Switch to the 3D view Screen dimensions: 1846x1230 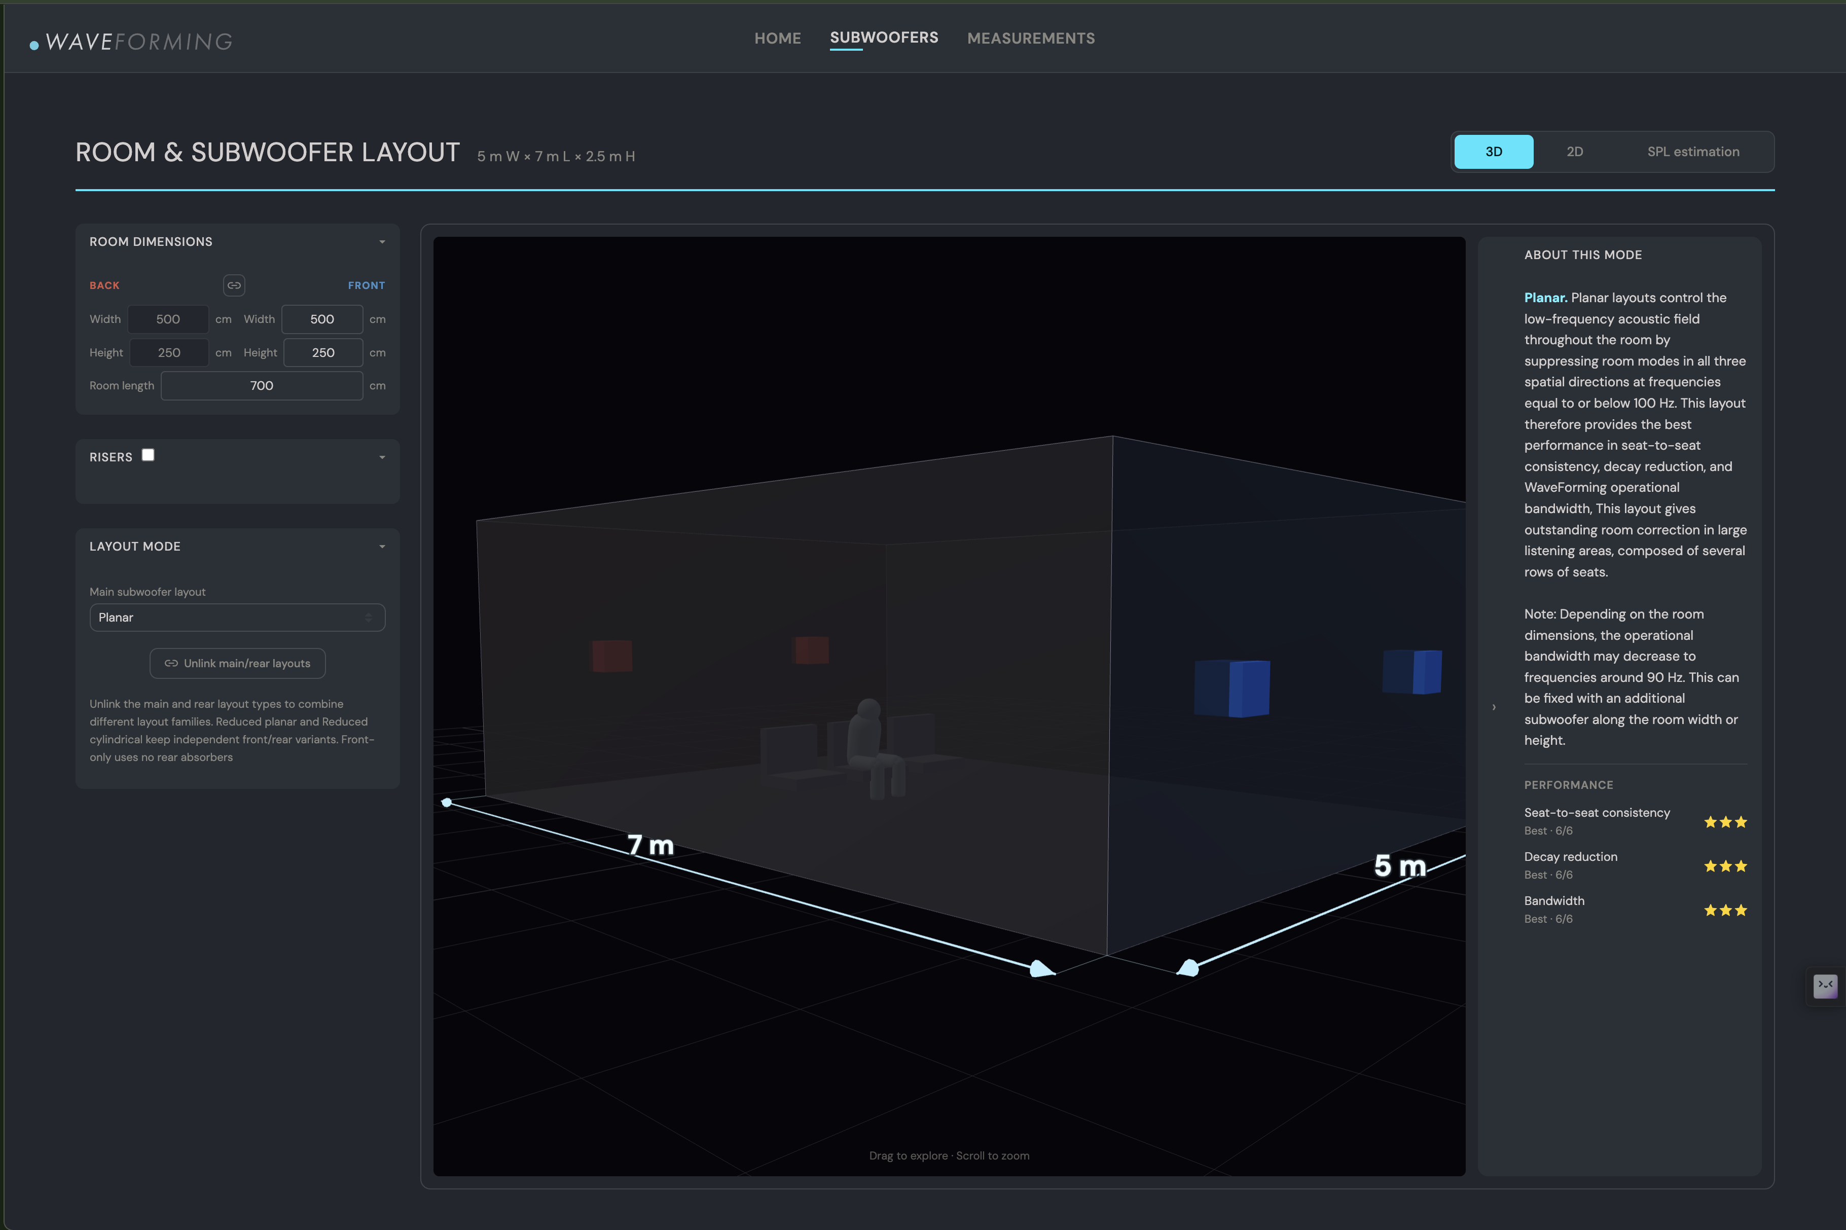(x=1493, y=152)
